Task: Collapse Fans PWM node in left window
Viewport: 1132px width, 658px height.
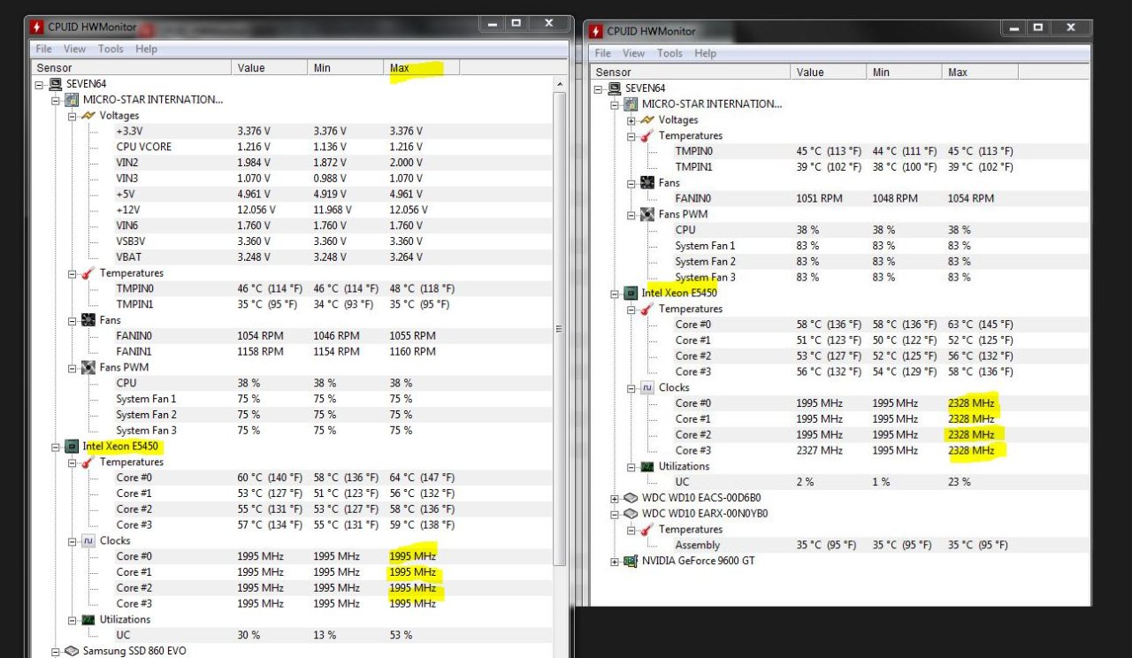Action: tap(73, 367)
